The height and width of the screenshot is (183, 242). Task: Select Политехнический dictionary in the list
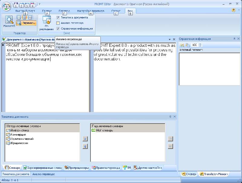(42, 139)
